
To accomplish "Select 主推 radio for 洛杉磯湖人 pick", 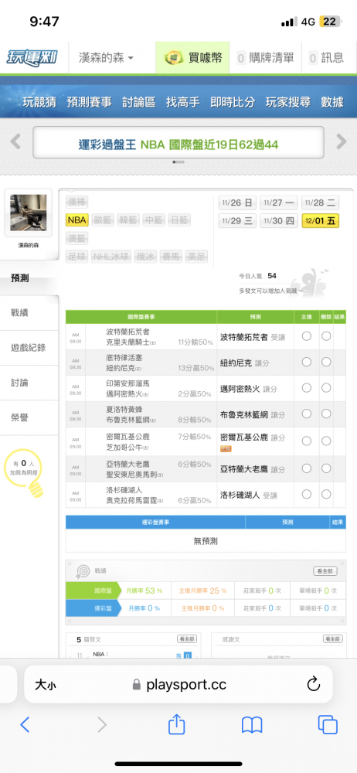I will point(307,494).
